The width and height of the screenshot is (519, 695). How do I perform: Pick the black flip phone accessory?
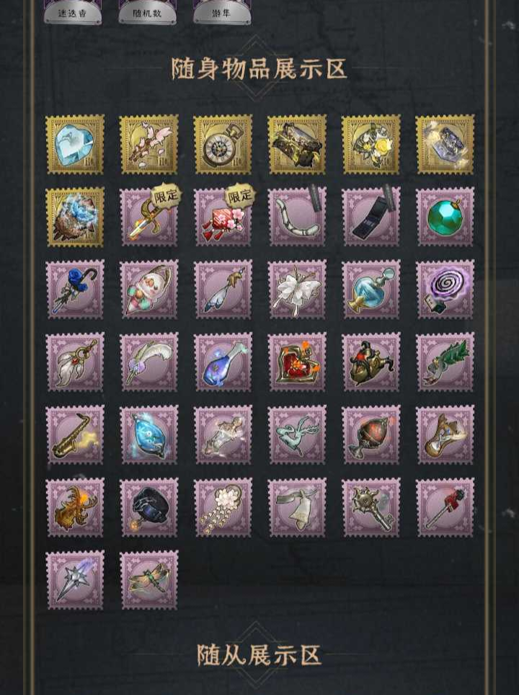pos(371,217)
